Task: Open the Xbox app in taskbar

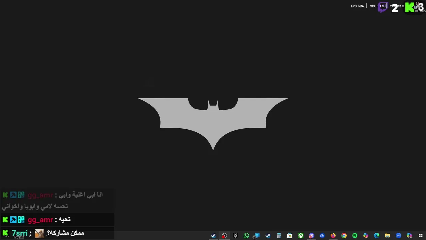Action: tap(301, 236)
